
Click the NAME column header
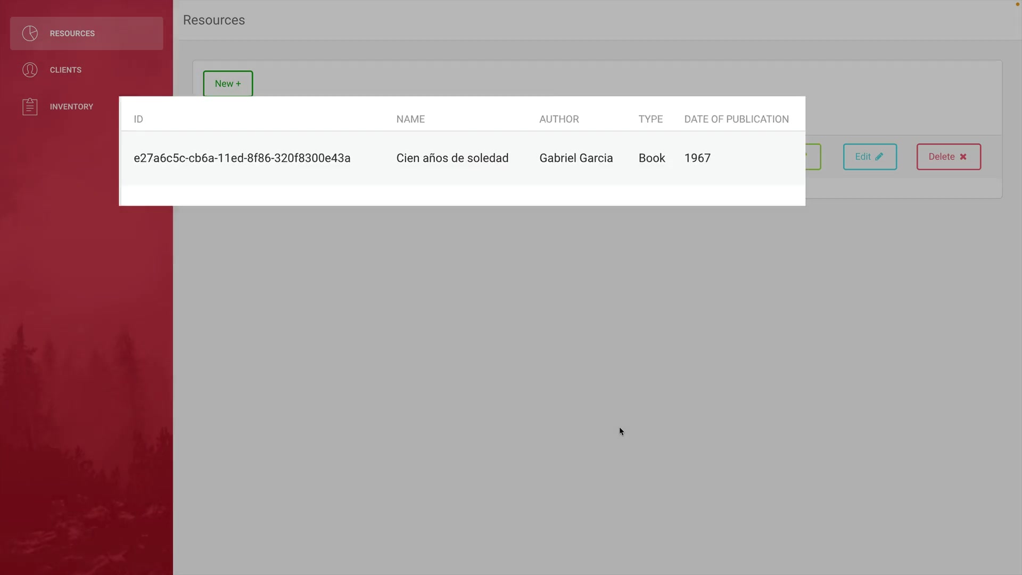click(x=410, y=119)
